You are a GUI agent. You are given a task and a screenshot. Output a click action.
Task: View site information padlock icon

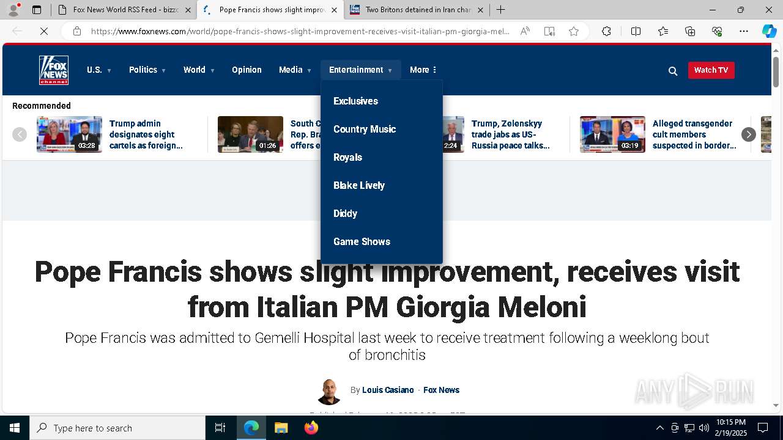(x=77, y=31)
